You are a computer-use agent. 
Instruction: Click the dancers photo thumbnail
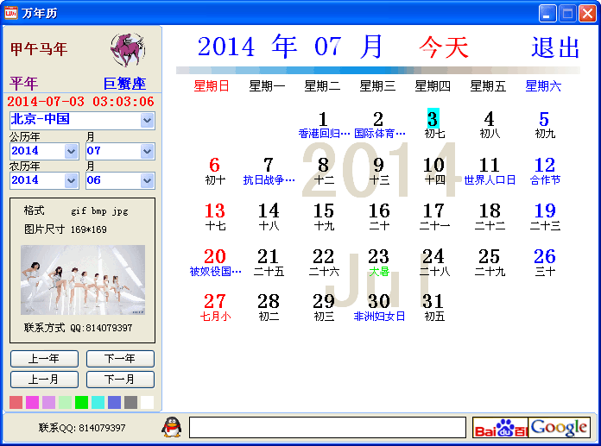(83, 280)
